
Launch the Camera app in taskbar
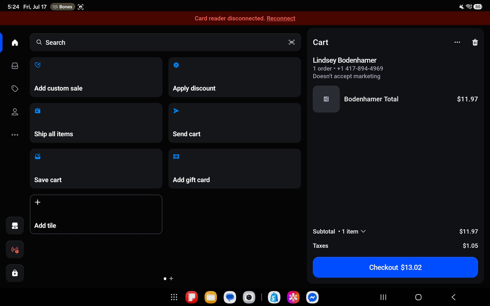pyautogui.click(x=249, y=297)
